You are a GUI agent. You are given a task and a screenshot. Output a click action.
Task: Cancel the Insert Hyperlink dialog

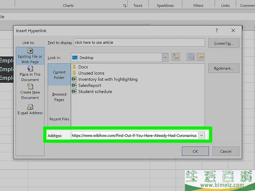pyautogui.click(x=226, y=151)
